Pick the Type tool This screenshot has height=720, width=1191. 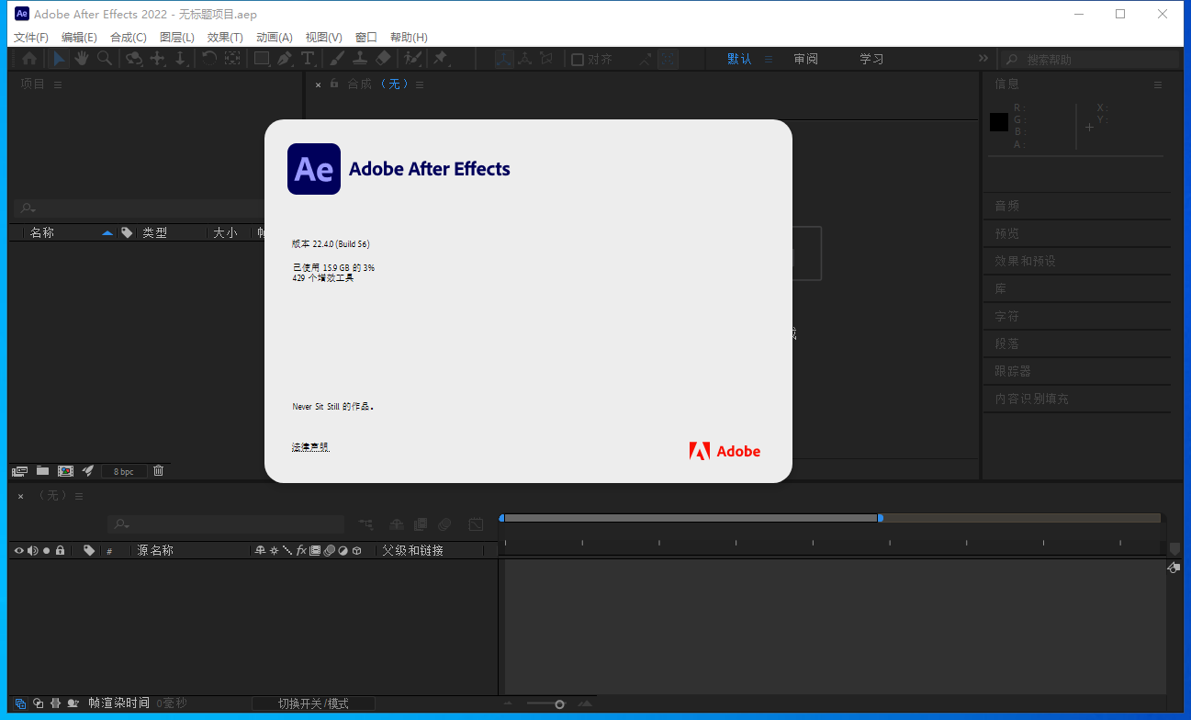coord(309,59)
